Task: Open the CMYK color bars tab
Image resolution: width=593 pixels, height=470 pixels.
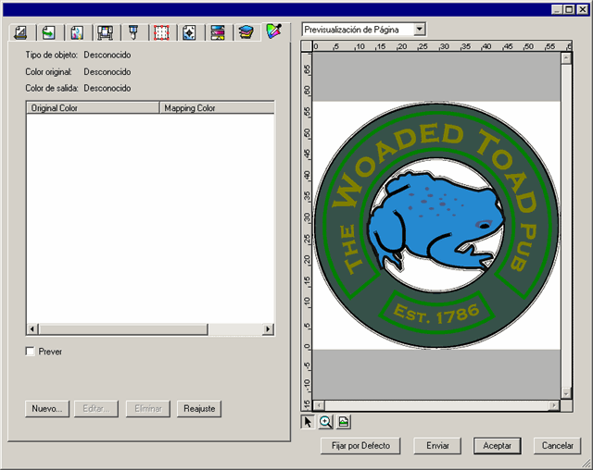Action: tap(218, 32)
